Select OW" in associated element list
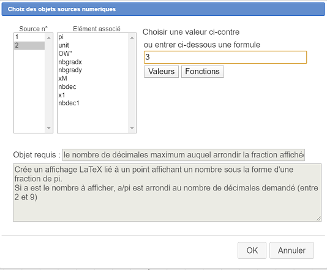Screen dimensions: 327x270 [93, 54]
